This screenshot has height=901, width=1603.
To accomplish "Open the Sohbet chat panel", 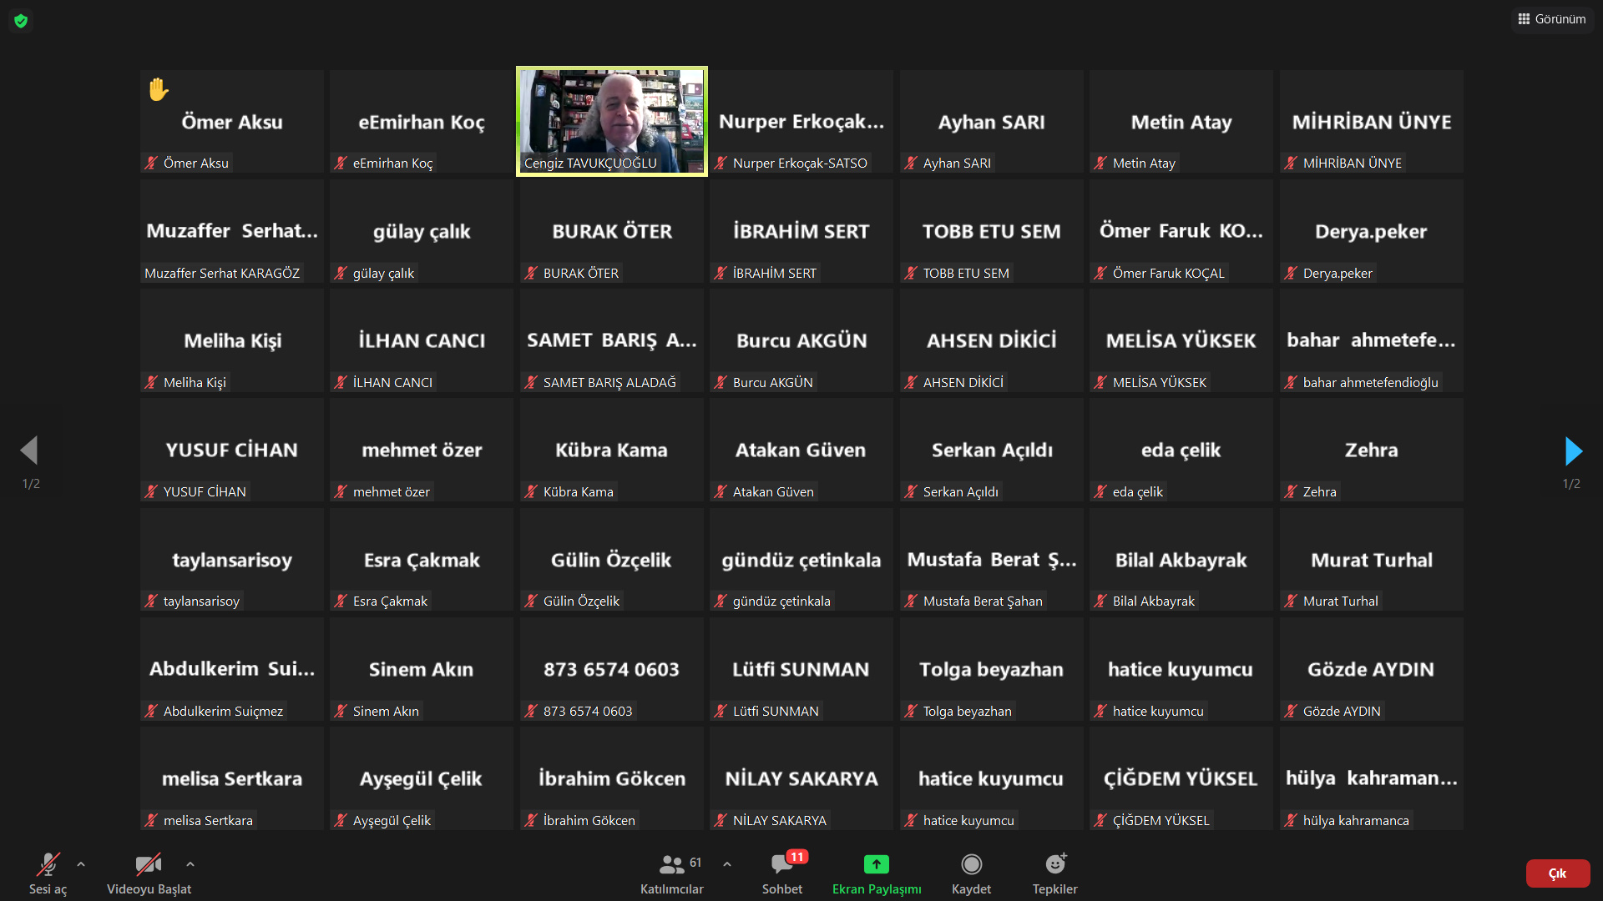I will coord(781,873).
